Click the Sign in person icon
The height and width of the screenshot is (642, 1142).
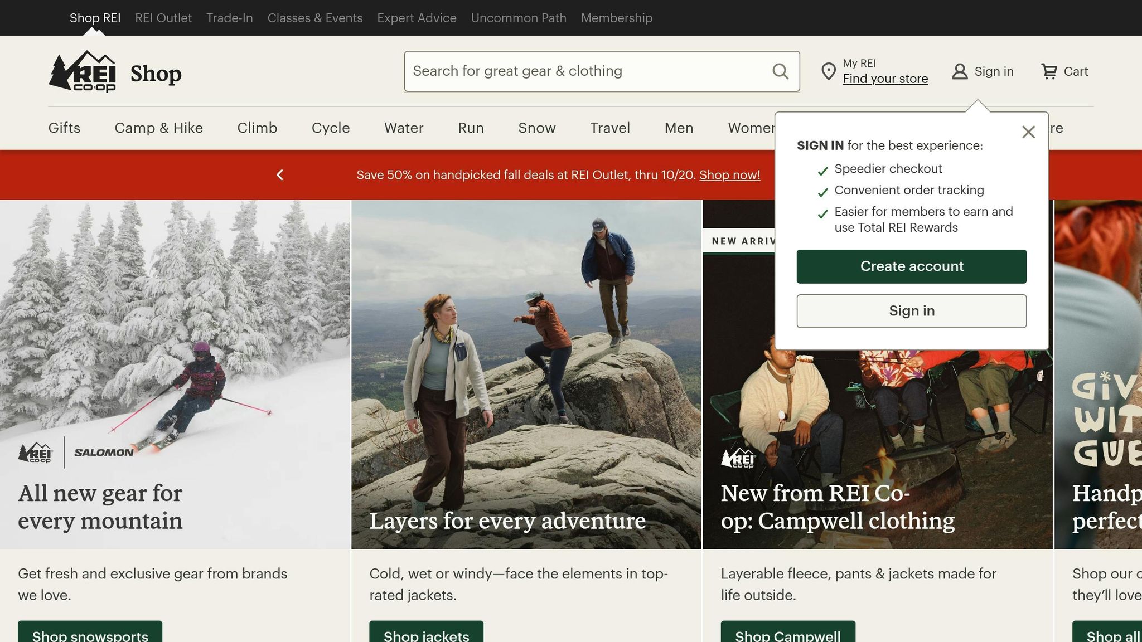coord(959,71)
